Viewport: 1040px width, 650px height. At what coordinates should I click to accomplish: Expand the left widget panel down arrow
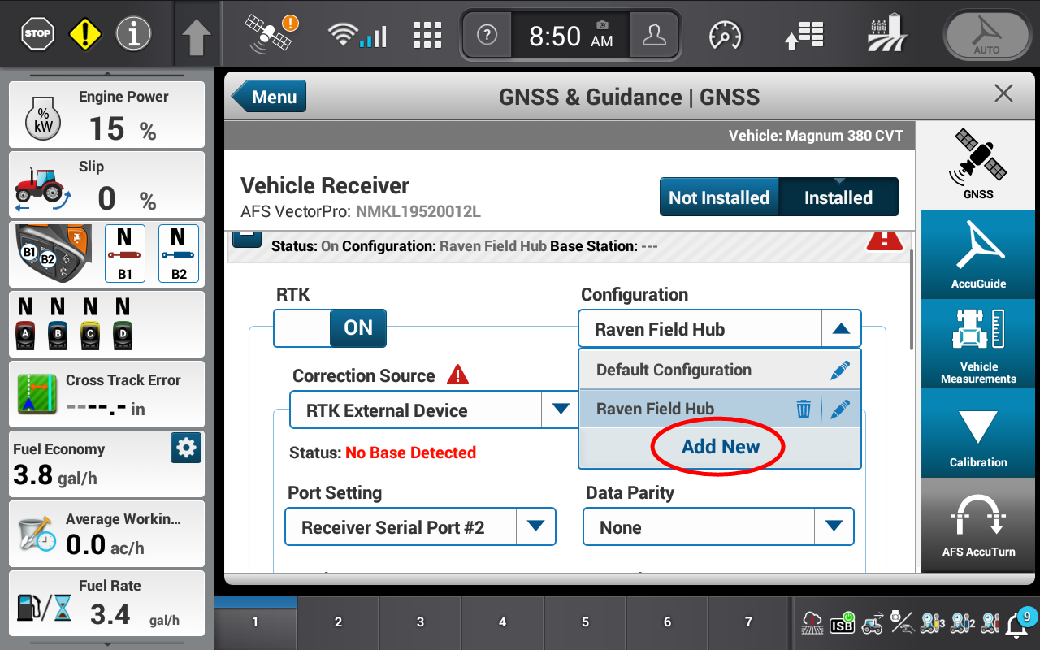(x=106, y=644)
